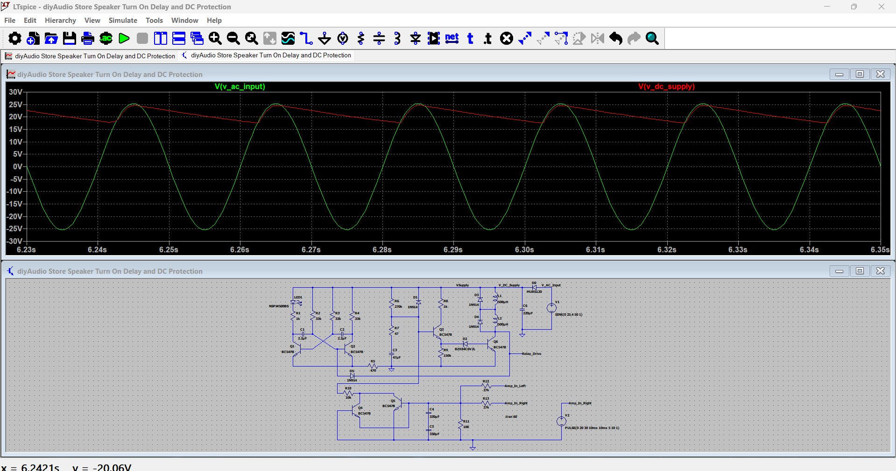The image size is (896, 471).
Task: Select the Duplicate tool in toolbar
Action: click(525, 38)
